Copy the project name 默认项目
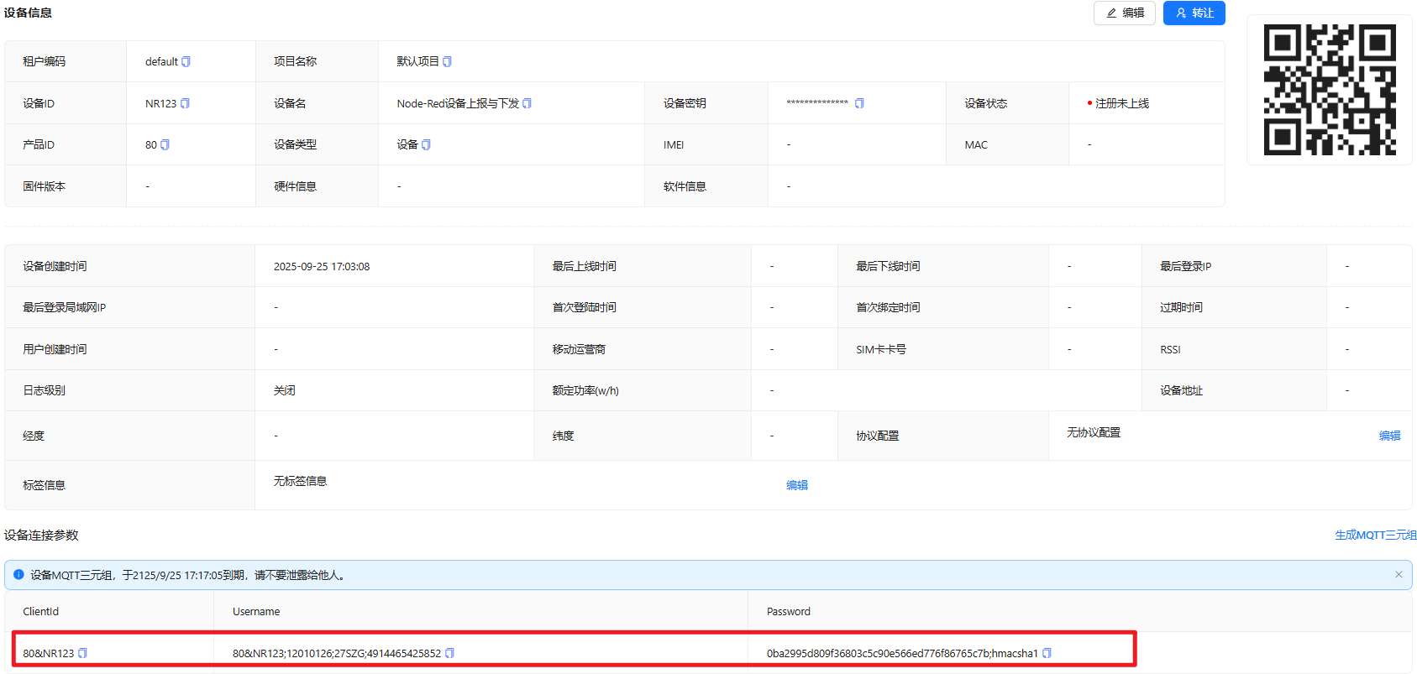The height and width of the screenshot is (674, 1417). pyautogui.click(x=447, y=62)
